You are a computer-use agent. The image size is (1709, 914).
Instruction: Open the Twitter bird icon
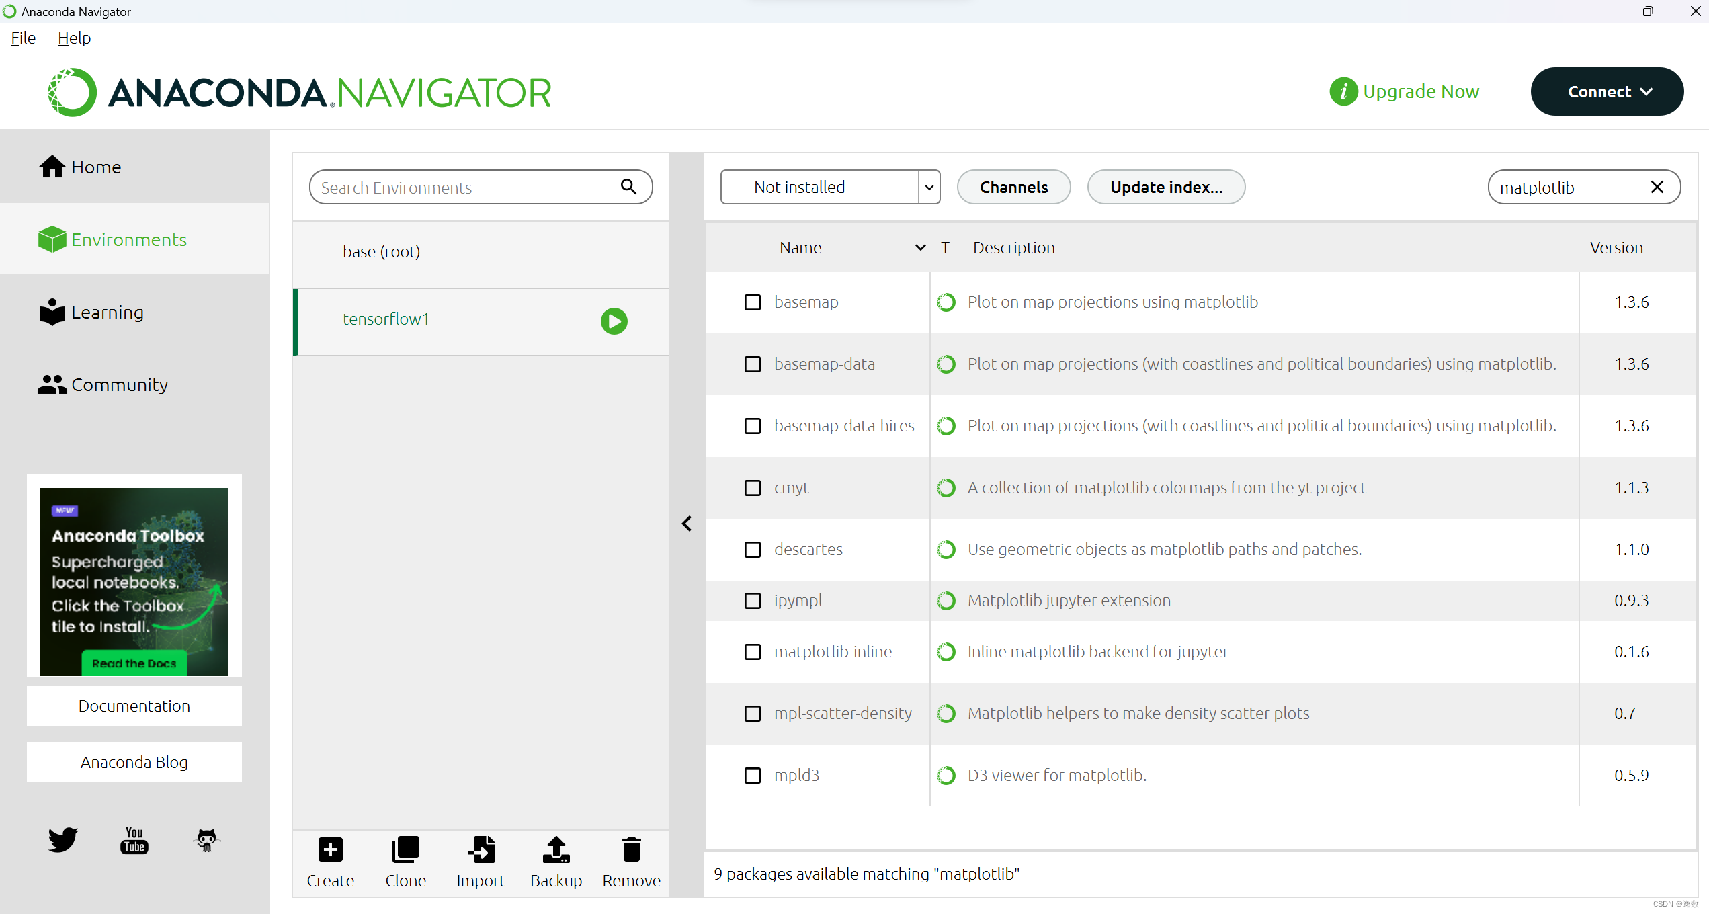tap(62, 840)
